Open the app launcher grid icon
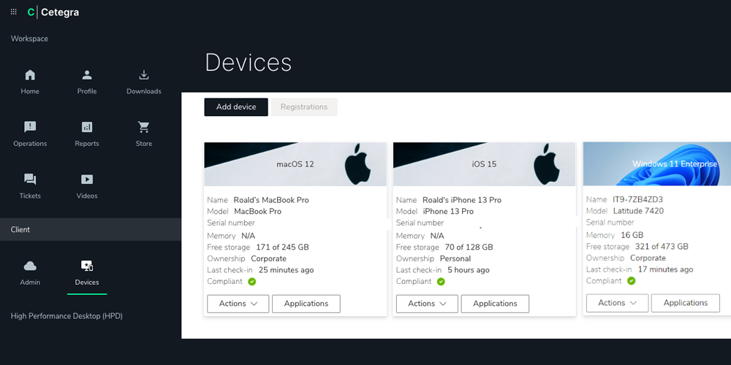 pos(13,12)
